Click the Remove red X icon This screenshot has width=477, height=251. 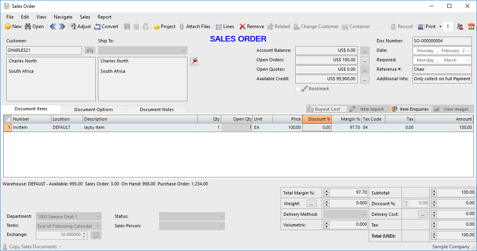pos(243,26)
